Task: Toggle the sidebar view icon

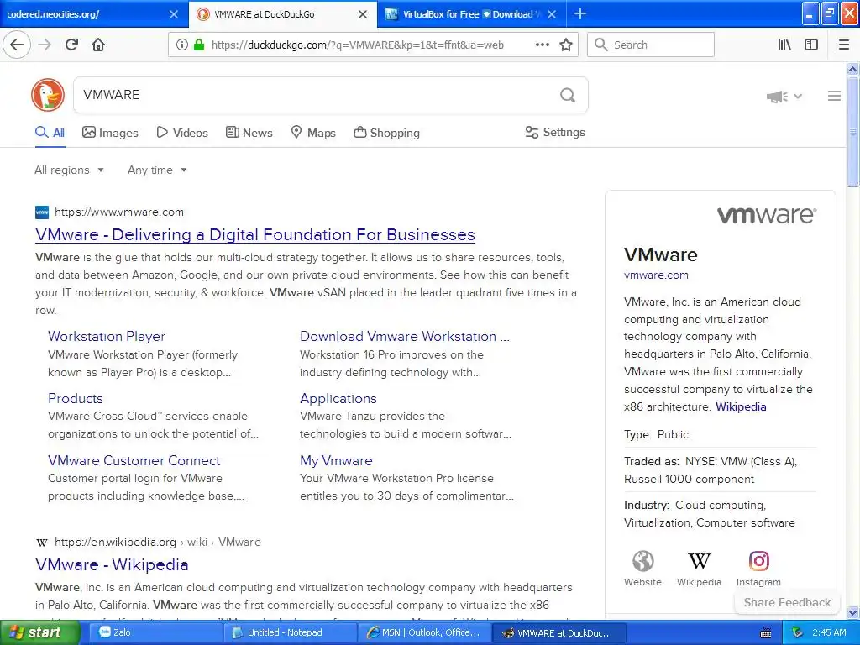Action: pos(811,45)
